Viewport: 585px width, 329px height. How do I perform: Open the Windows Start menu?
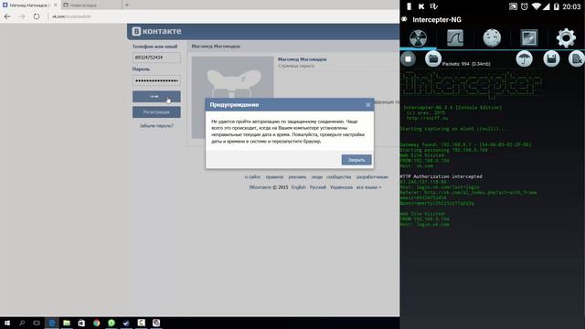coord(7,323)
